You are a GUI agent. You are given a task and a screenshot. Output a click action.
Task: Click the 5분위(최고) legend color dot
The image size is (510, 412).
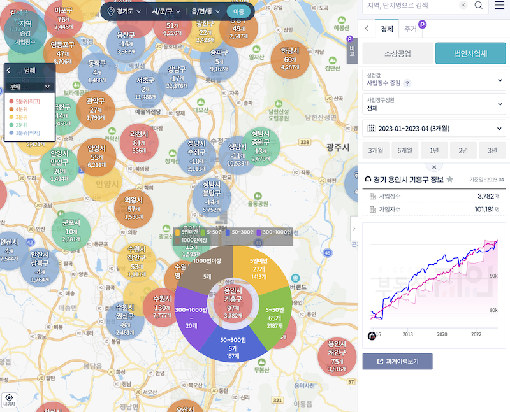coord(11,102)
